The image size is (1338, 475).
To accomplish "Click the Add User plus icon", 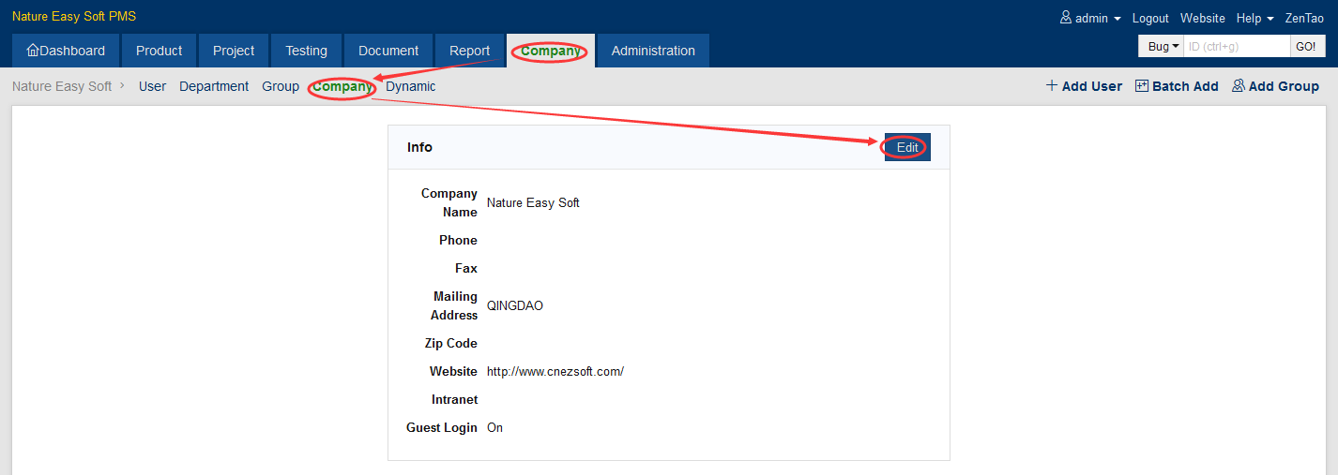I will (x=1052, y=86).
